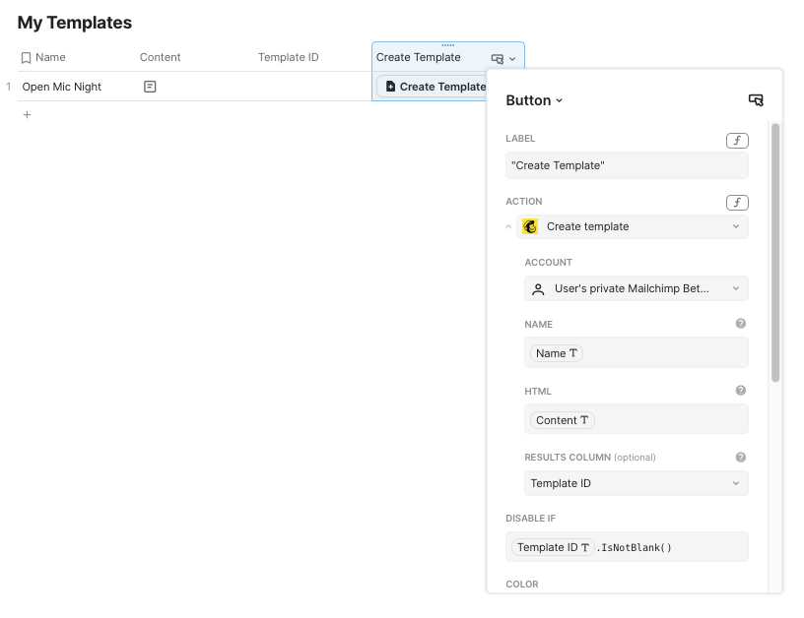
Task: Click the formula icon beside ACTION
Action: tap(737, 203)
